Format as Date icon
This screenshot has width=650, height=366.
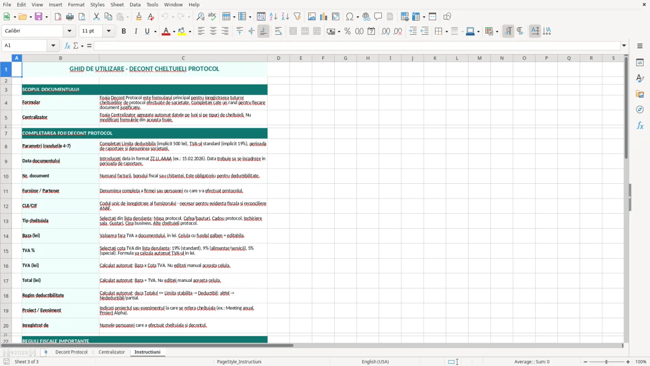point(371,31)
